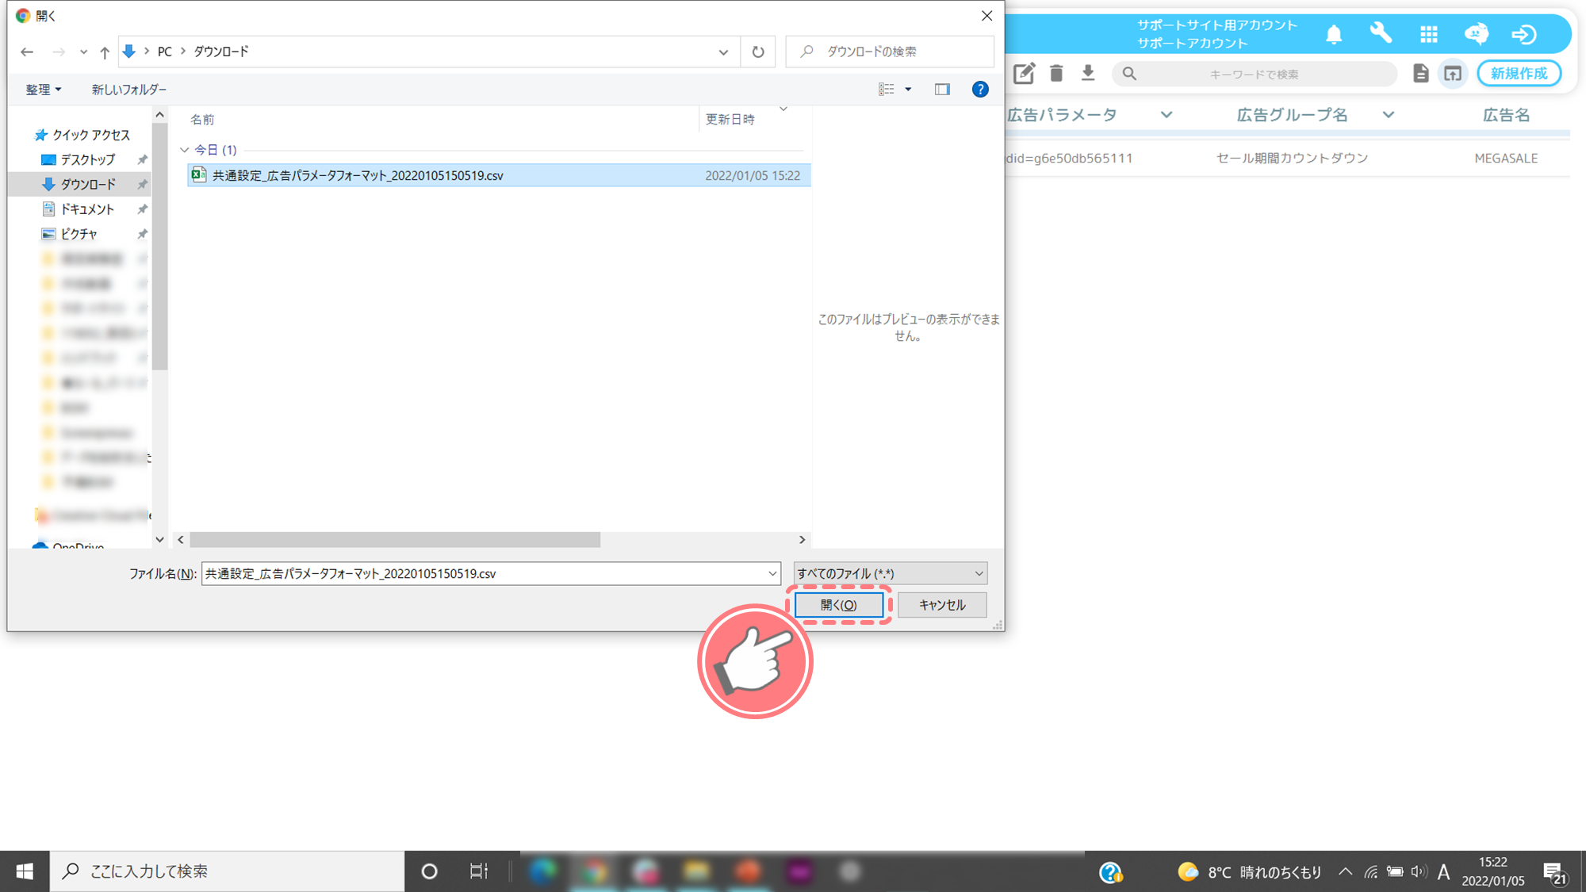Click the view layout icon
Image resolution: width=1586 pixels, height=892 pixels.
pos(887,90)
